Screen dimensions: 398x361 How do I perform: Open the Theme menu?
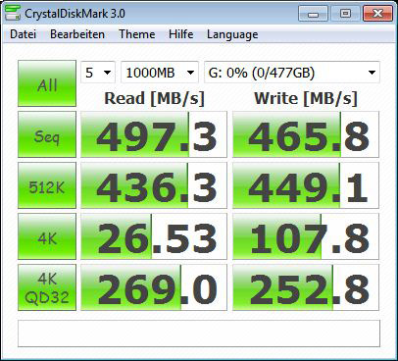coord(137,34)
